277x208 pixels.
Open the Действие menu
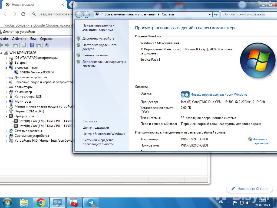click(19, 39)
